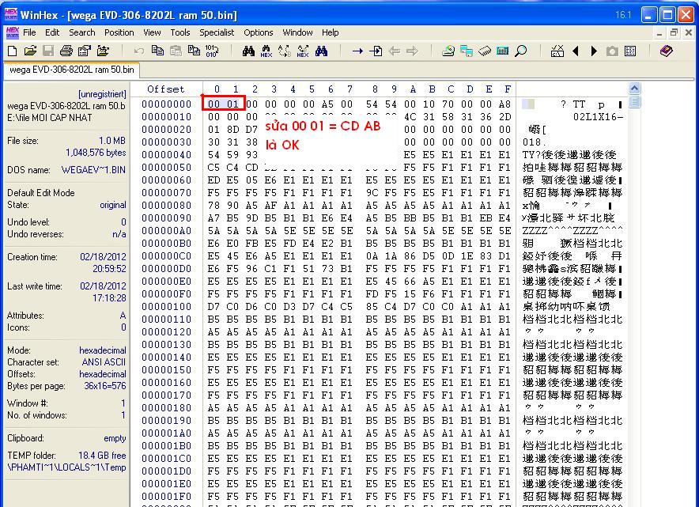Click the Go To Offset arrow icon
Screen dimensions: 699x507
(x=357, y=51)
